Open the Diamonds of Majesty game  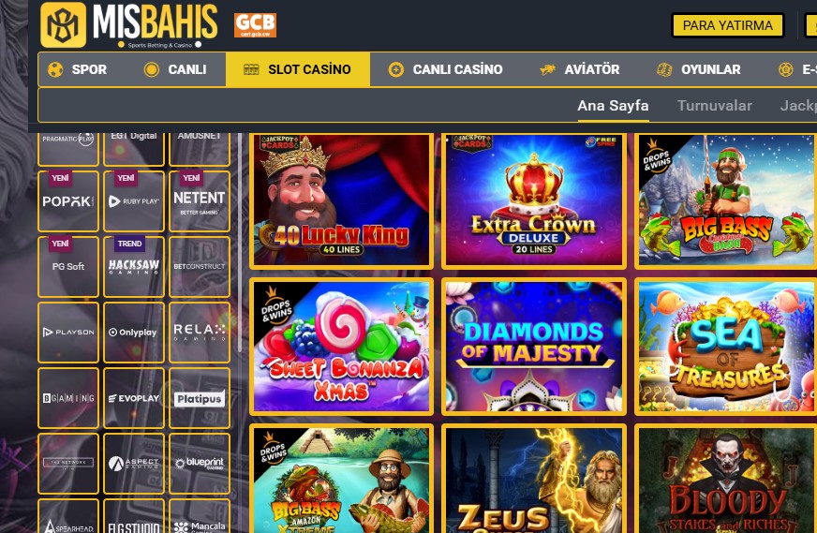[534, 347]
